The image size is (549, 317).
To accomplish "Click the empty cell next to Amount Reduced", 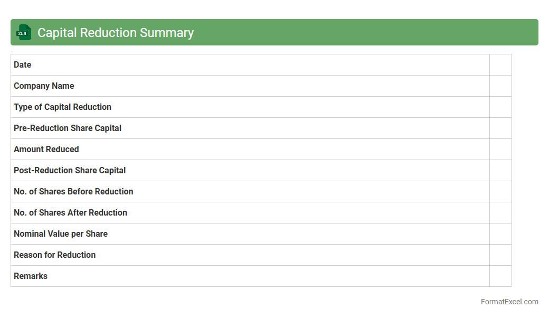I will (500, 150).
